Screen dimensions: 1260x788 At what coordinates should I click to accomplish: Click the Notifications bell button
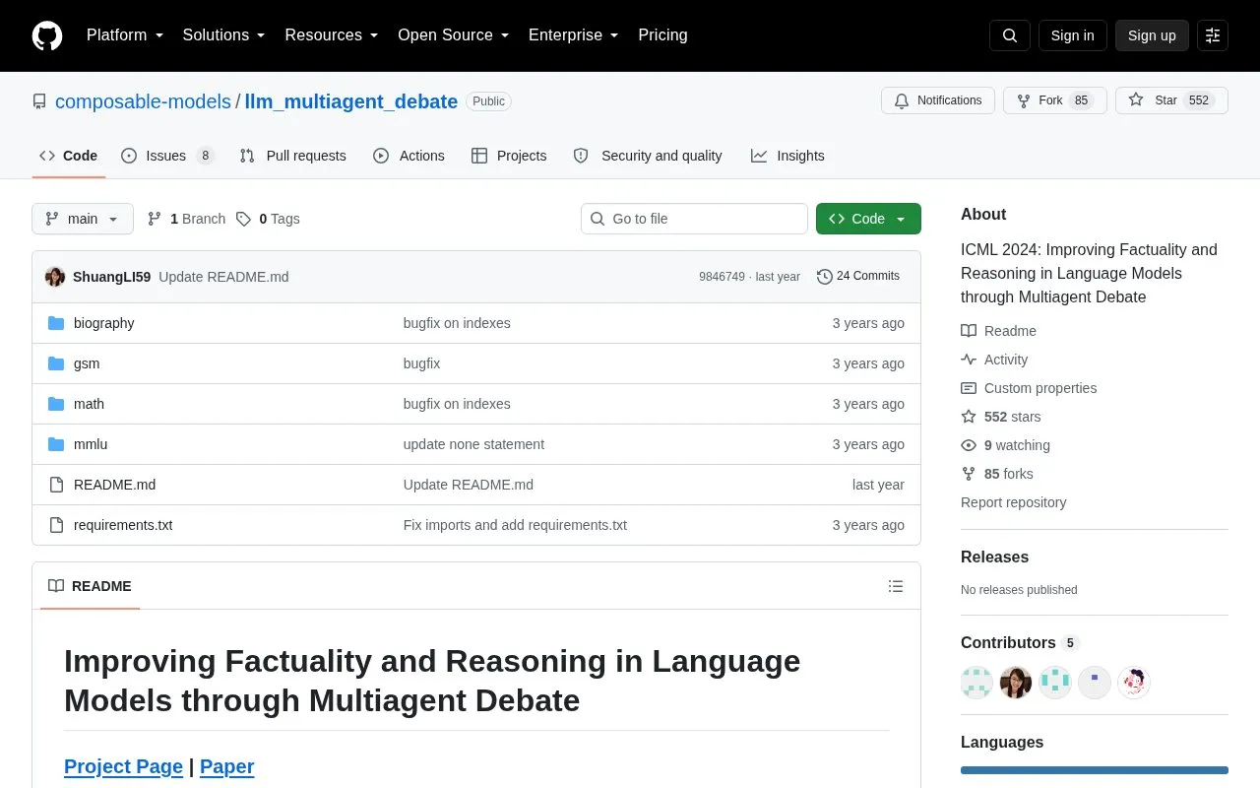(x=938, y=100)
